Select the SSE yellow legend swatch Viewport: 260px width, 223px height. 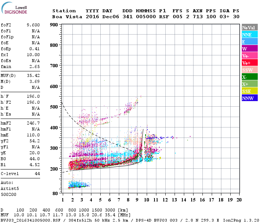250,91
